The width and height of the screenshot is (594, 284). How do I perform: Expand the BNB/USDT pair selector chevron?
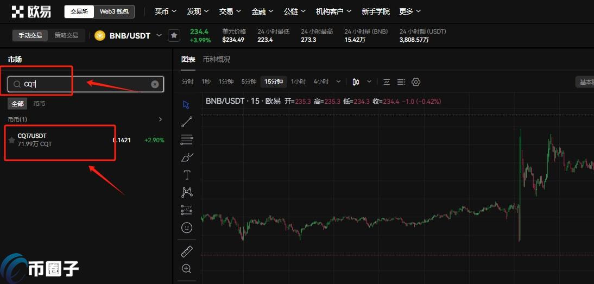click(x=159, y=35)
